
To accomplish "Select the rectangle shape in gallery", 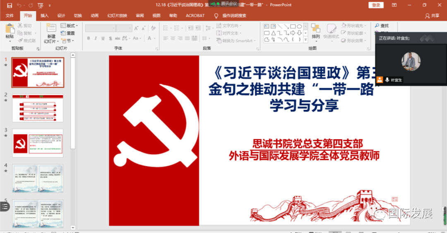I will click(293, 26).
